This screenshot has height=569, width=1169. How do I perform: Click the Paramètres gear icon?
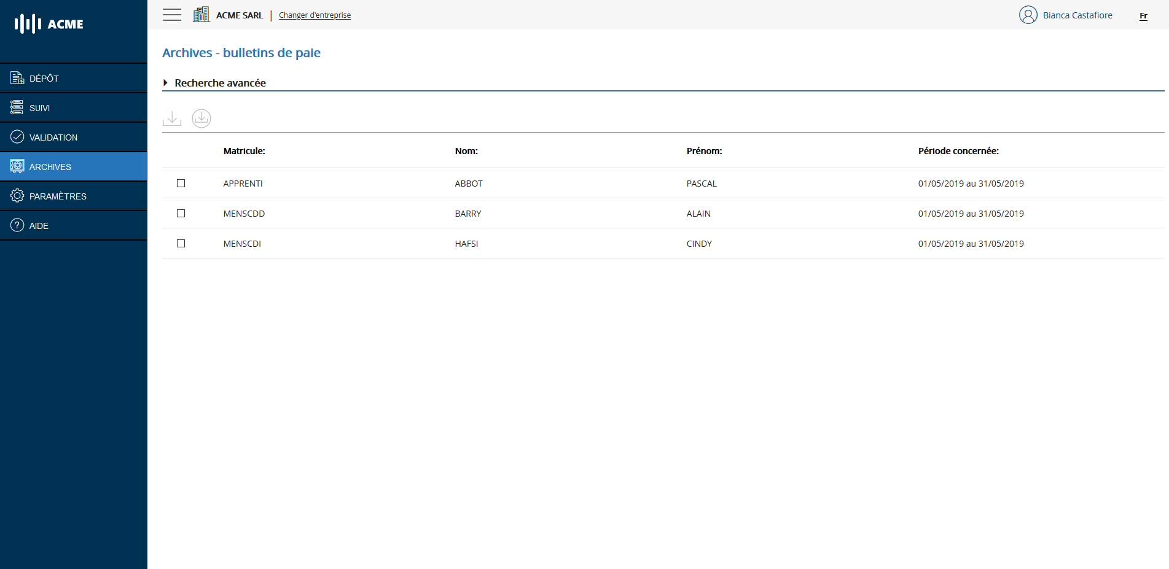[x=17, y=196]
